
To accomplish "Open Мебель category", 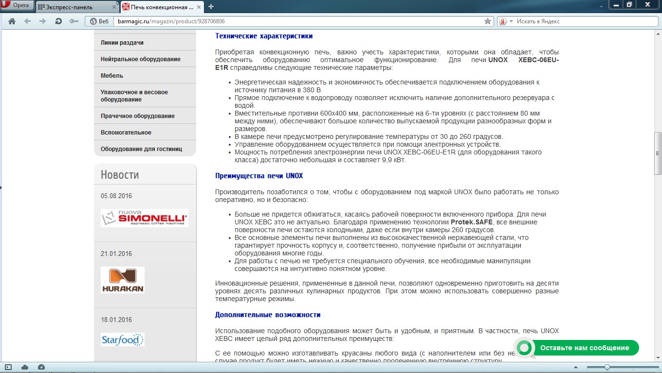I will coord(145,75).
